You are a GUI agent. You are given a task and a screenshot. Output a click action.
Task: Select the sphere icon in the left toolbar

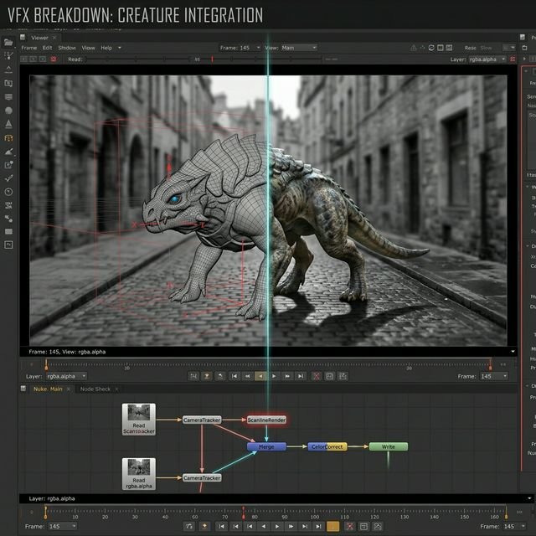8,110
